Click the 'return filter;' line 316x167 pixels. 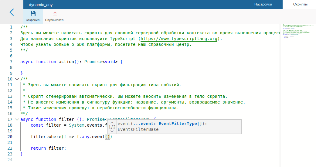[48, 148]
